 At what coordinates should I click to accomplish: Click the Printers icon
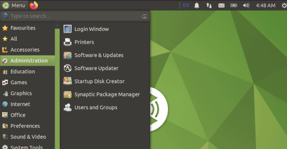(x=67, y=42)
